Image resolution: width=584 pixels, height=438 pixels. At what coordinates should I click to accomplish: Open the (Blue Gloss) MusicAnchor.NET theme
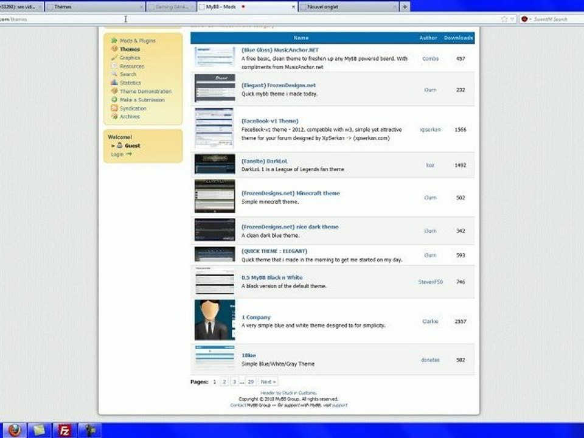[x=280, y=50]
